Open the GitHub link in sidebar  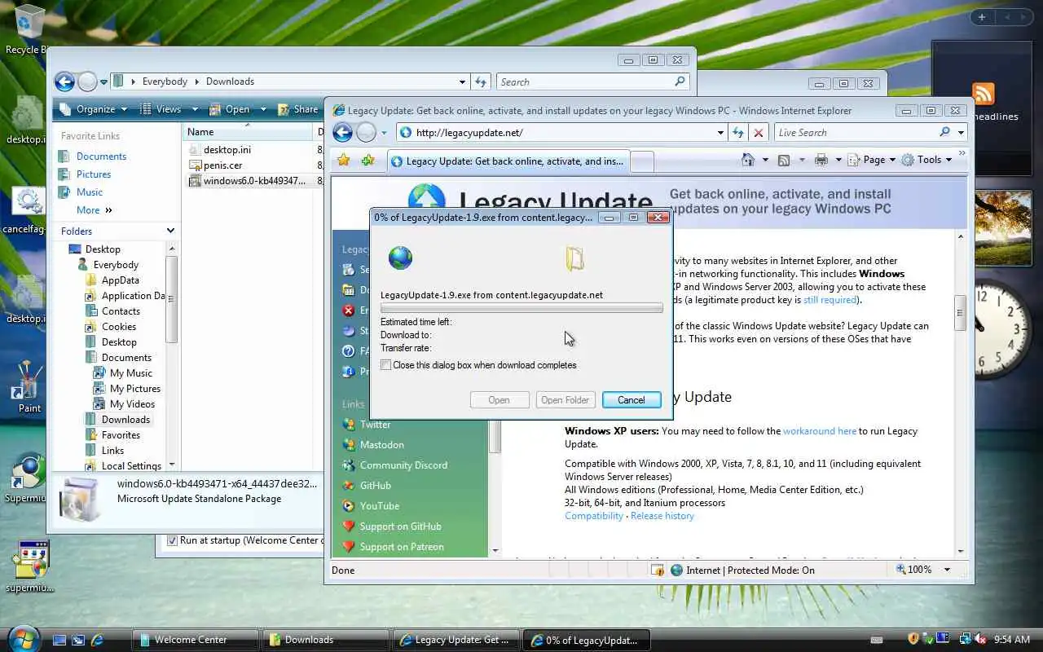[x=375, y=486]
